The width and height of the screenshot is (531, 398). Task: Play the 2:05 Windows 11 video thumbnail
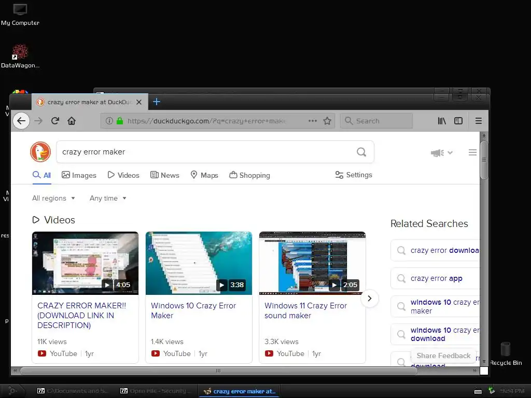tap(312, 263)
